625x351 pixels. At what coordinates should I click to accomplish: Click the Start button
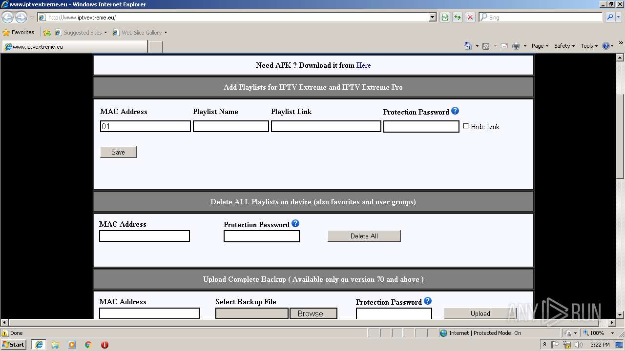coord(13,345)
